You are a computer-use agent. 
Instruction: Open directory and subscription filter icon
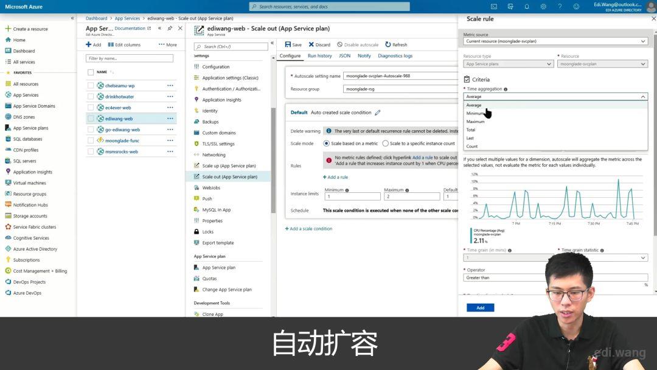[510, 7]
